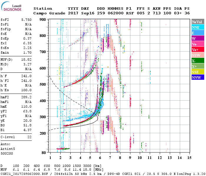Click the C-level value 22
This screenshot has height=176, width=206.
[29, 137]
